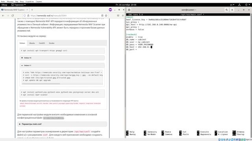252x141 pixels.
Task: Click the db_pass = YOUR_PASSWORD line
Action: click(140, 44)
